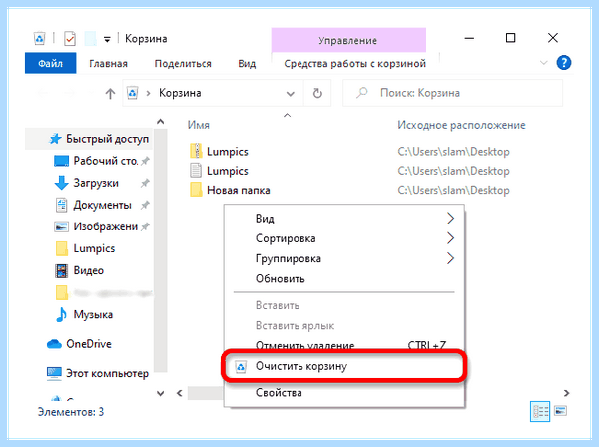Select OneDrive in navigation pane
Image resolution: width=599 pixels, height=447 pixels.
89,344
